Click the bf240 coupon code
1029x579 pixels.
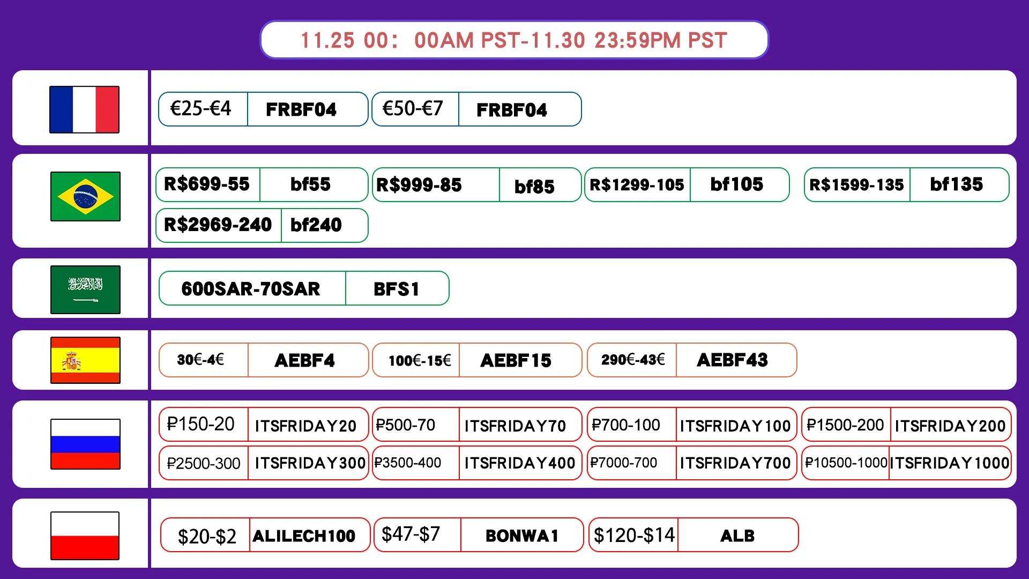click(316, 225)
